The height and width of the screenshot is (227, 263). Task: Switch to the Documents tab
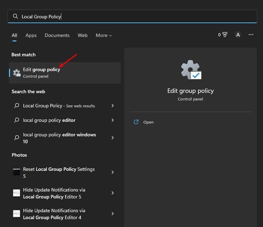pyautogui.click(x=57, y=35)
